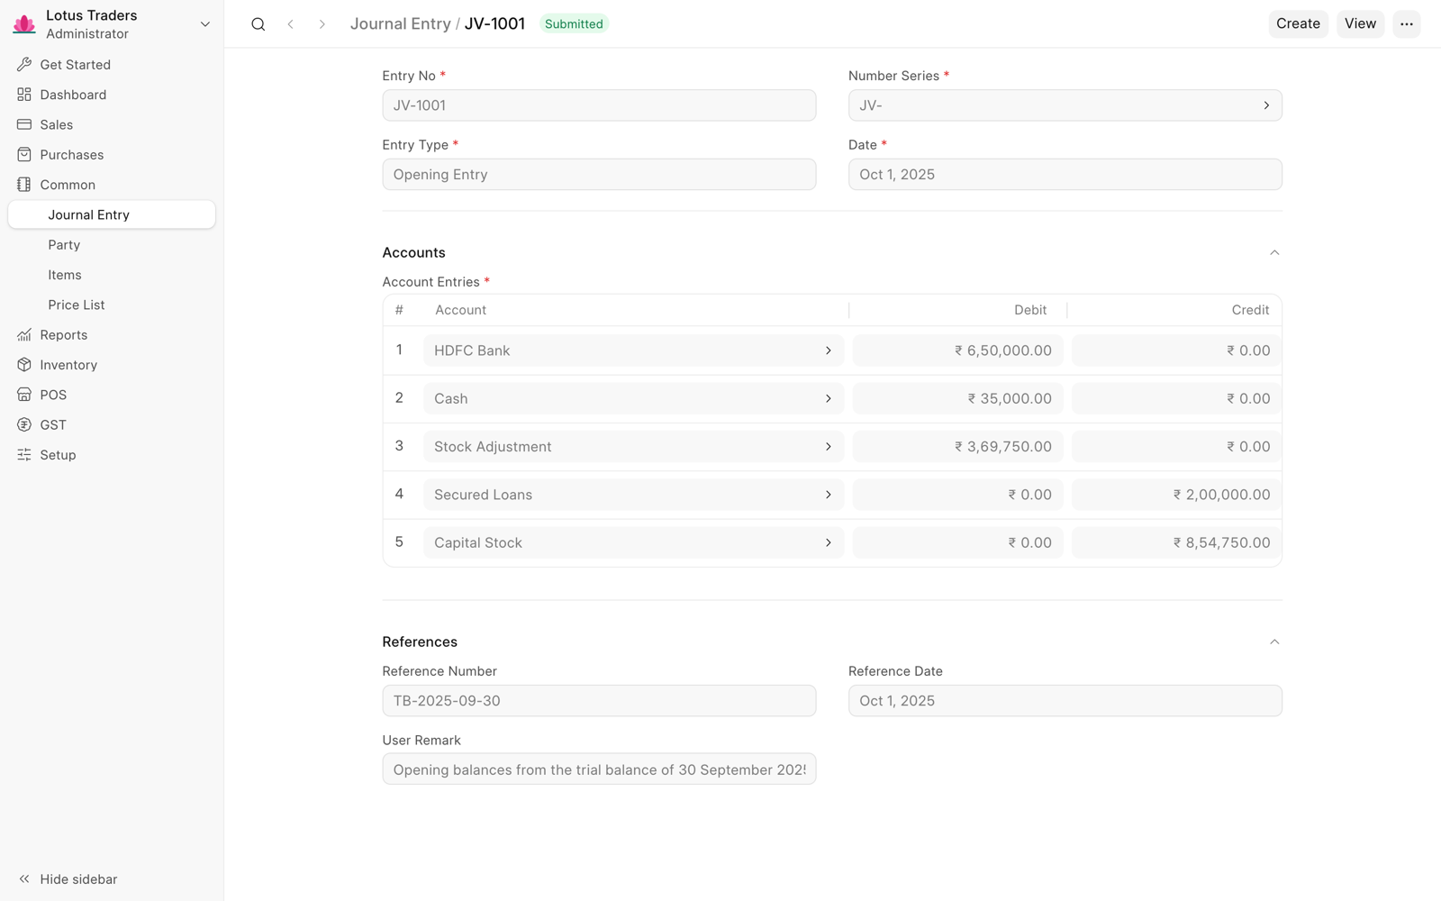Open Items in the sidebar

pyautogui.click(x=112, y=275)
